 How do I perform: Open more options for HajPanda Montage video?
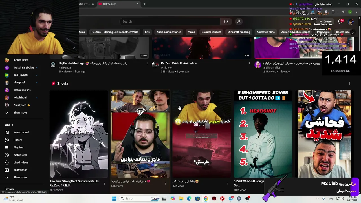click(x=147, y=64)
